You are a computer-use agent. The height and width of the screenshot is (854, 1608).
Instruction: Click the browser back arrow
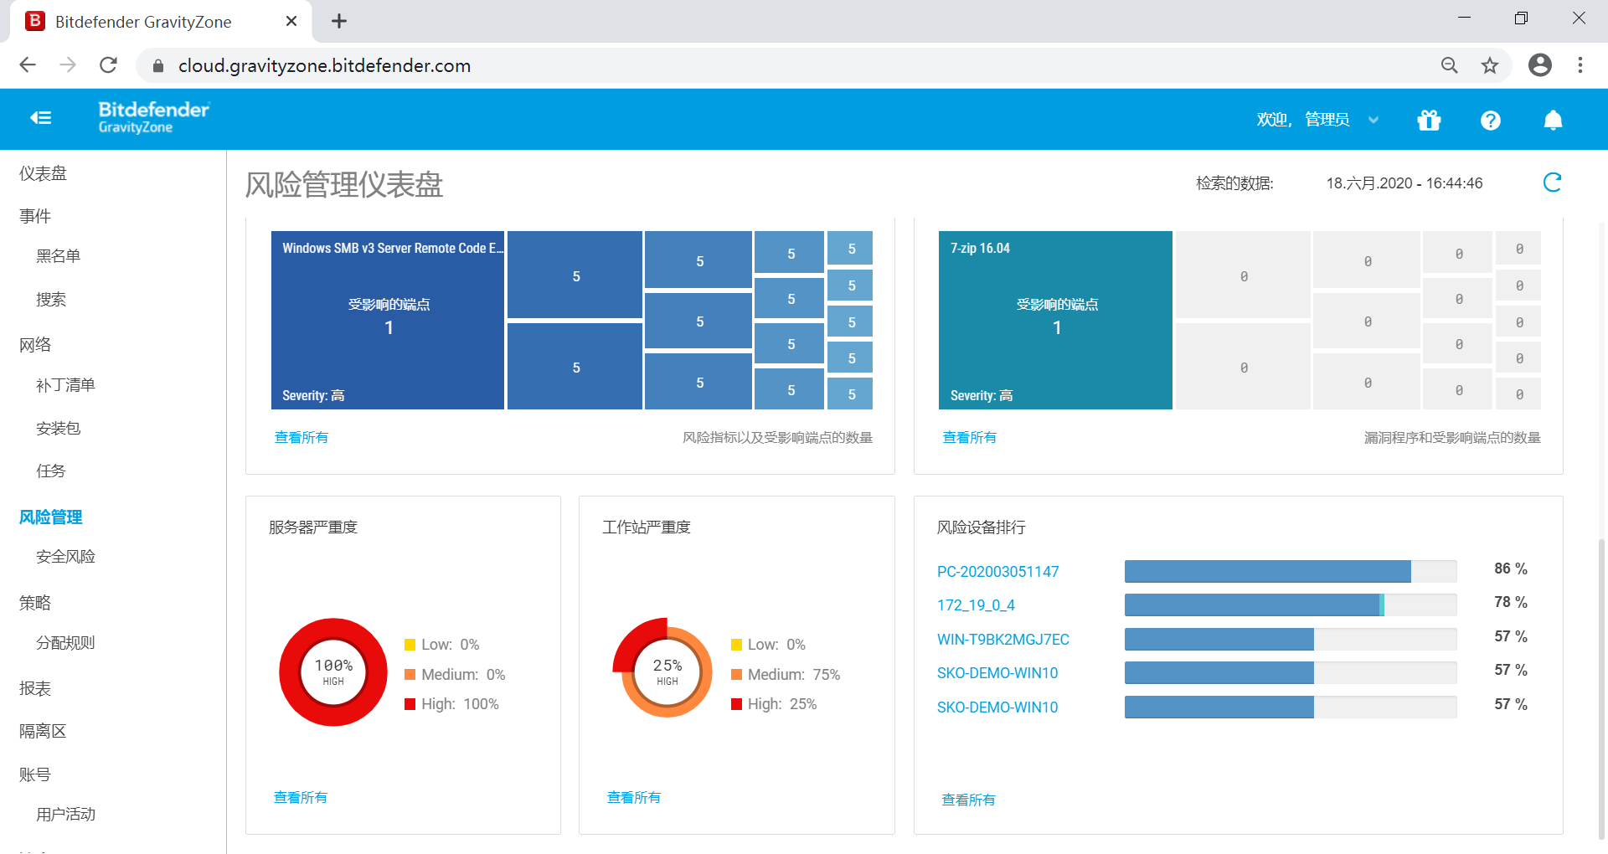(x=28, y=65)
